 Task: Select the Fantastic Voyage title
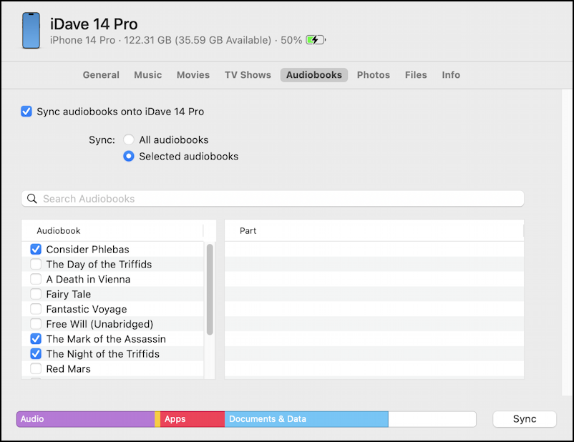coord(87,309)
